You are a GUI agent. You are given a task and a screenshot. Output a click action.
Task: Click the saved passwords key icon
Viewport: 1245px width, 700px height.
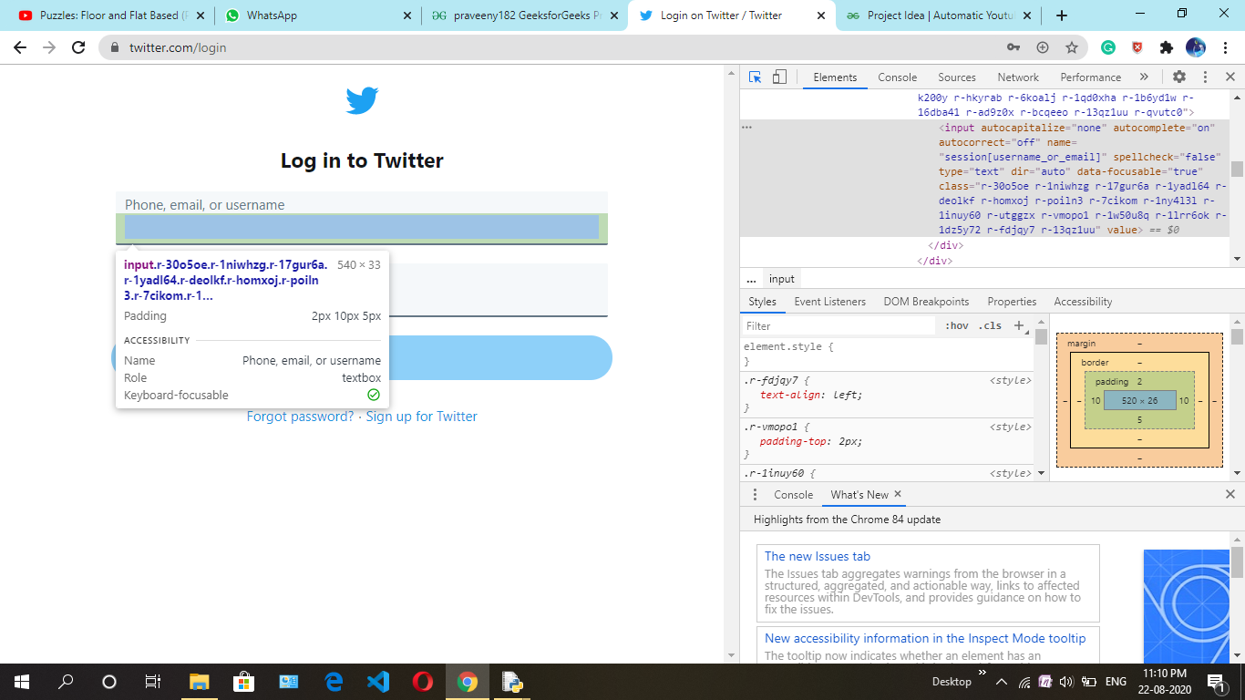tap(1013, 47)
